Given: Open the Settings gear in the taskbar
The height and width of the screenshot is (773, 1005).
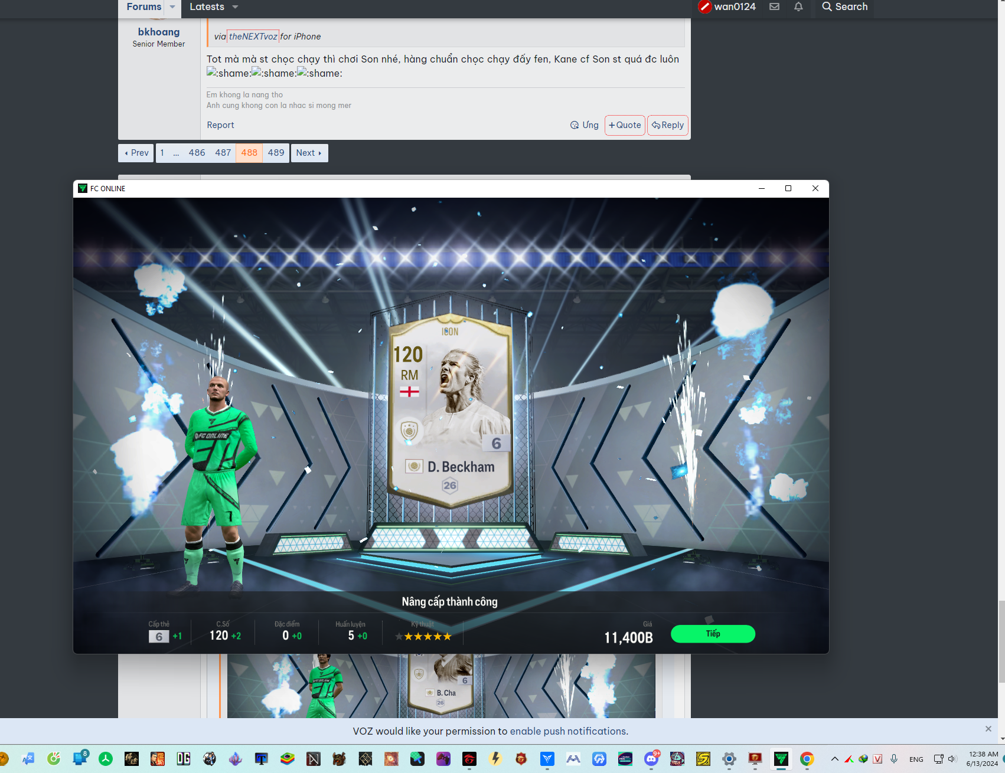Looking at the screenshot, I should [x=729, y=759].
